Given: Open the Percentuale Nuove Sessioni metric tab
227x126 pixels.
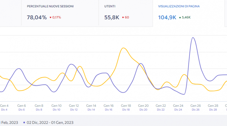Looking at the screenshot, I should (50, 6).
